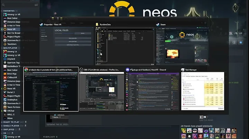Select ChilloutVR in the library list
The image size is (249, 139).
pyautogui.click(x=12, y=77)
